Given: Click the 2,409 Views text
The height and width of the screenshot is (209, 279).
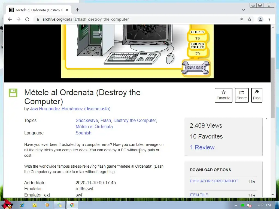Looking at the screenshot, I should coord(206,126).
